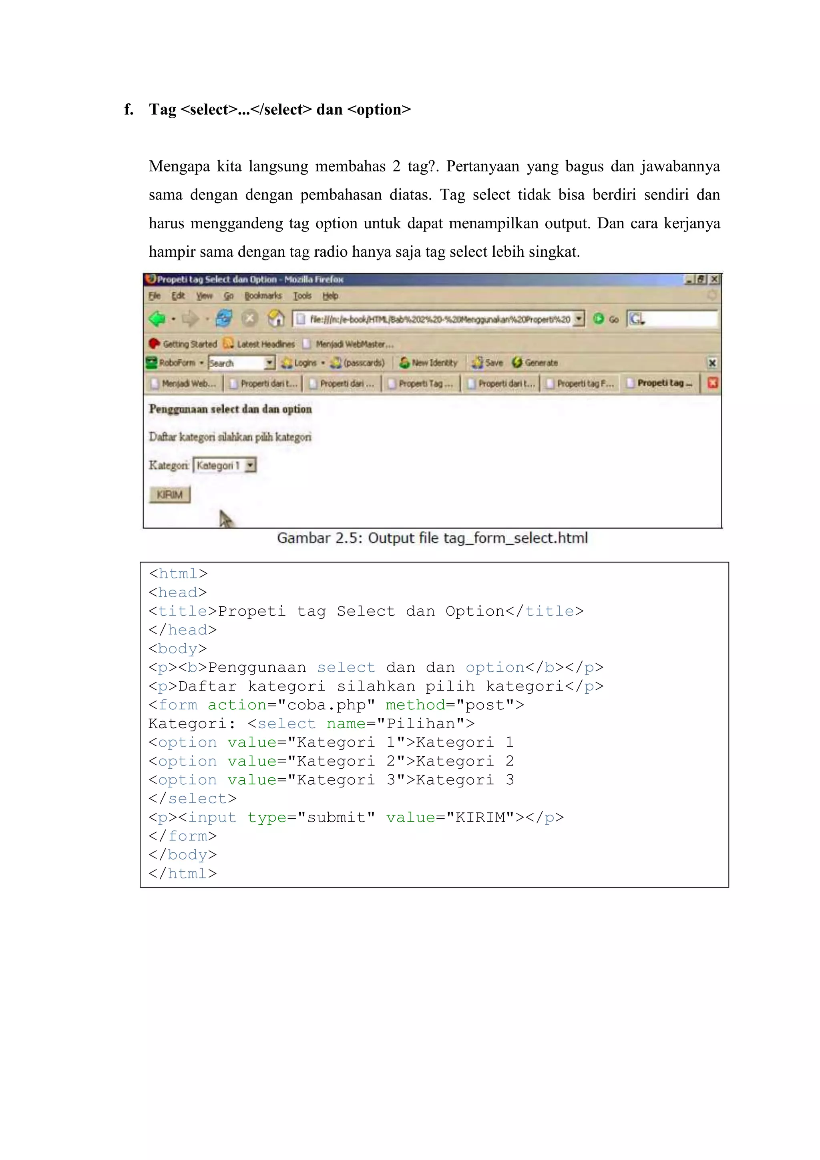Open the Tools menu
Image resolution: width=820 pixels, height=1160 pixels.
tap(302, 296)
